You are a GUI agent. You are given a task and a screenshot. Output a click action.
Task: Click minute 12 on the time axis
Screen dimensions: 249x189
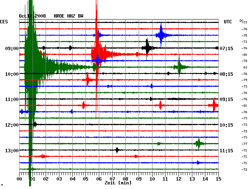coord(179,179)
